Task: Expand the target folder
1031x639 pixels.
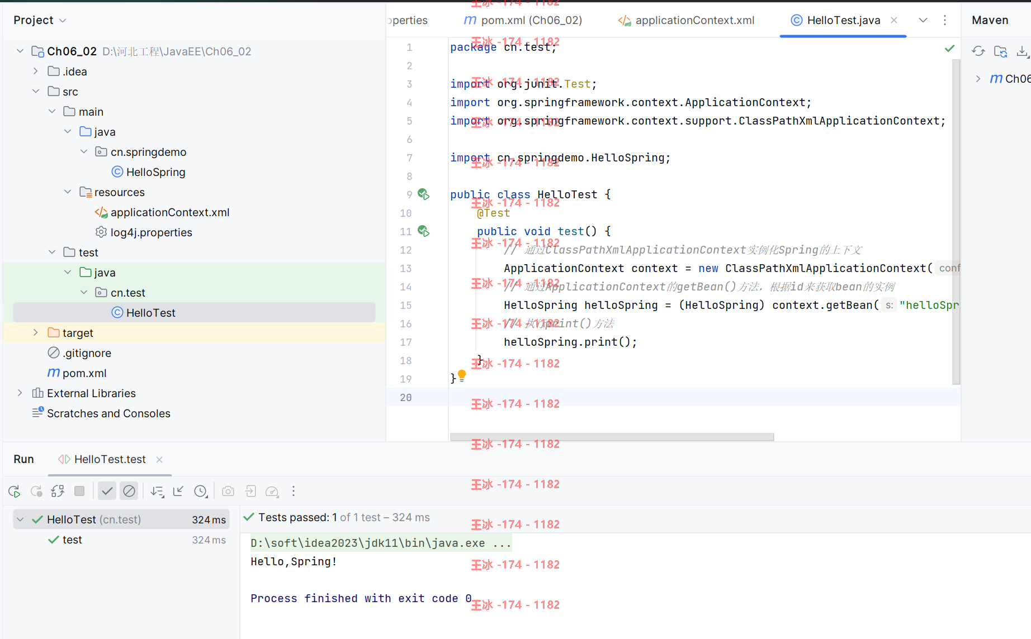Action: pos(36,333)
